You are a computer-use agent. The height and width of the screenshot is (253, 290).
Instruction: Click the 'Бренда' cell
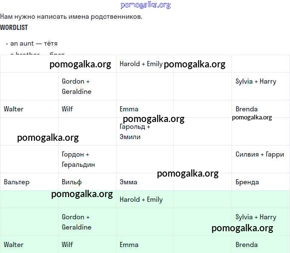[x=247, y=182]
